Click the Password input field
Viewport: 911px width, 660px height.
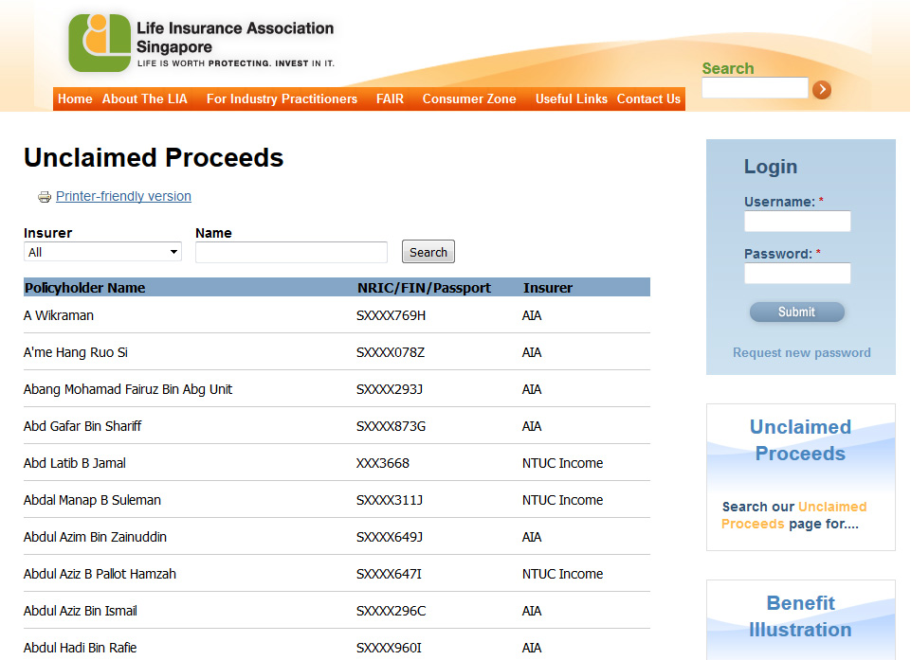797,274
